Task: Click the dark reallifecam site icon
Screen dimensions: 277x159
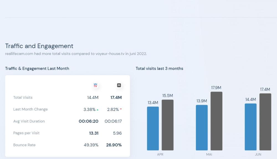Action: click(x=119, y=85)
